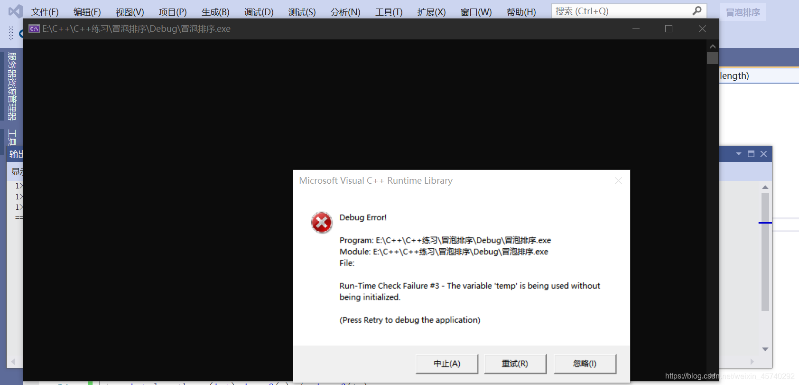Viewport: 799px width, 385px height.
Task: Click 重试(R) retry button
Action: [x=515, y=364]
